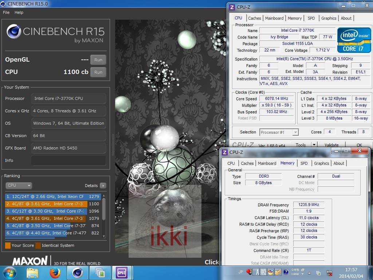The width and height of the screenshot is (373, 280).
Task: Click the lower CPU-Z title bar Z icon
Action: click(224, 152)
